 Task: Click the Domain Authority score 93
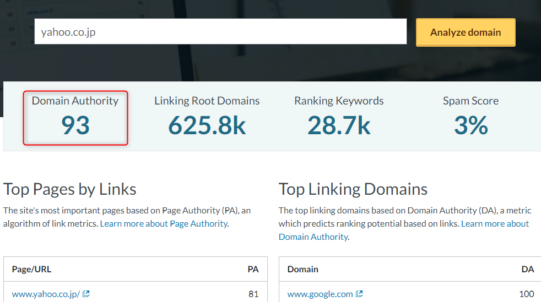point(75,125)
